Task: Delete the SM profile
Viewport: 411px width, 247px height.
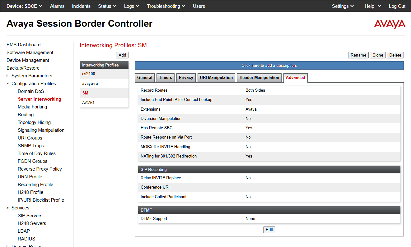Action: pyautogui.click(x=395, y=55)
